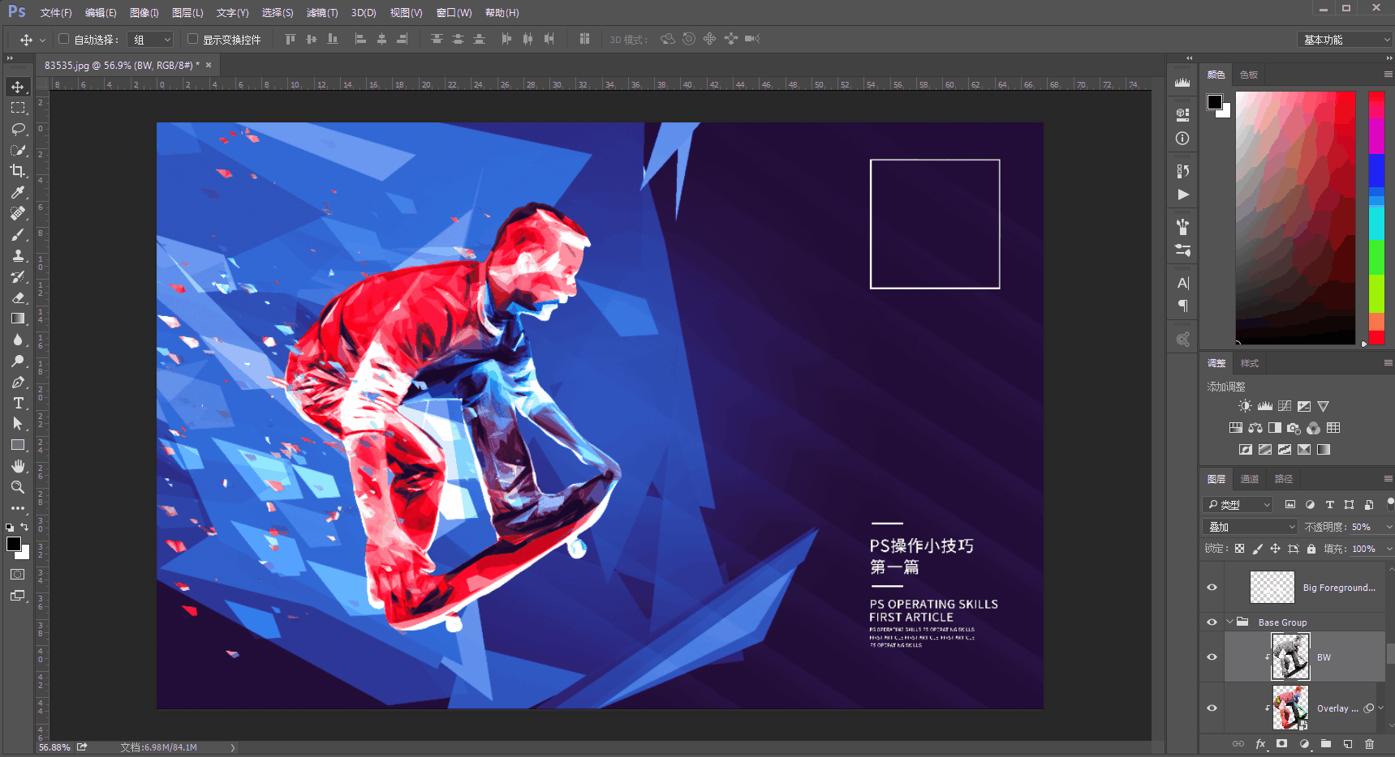Image resolution: width=1395 pixels, height=757 pixels.
Task: Select the Gradient tool
Action: coord(18,319)
